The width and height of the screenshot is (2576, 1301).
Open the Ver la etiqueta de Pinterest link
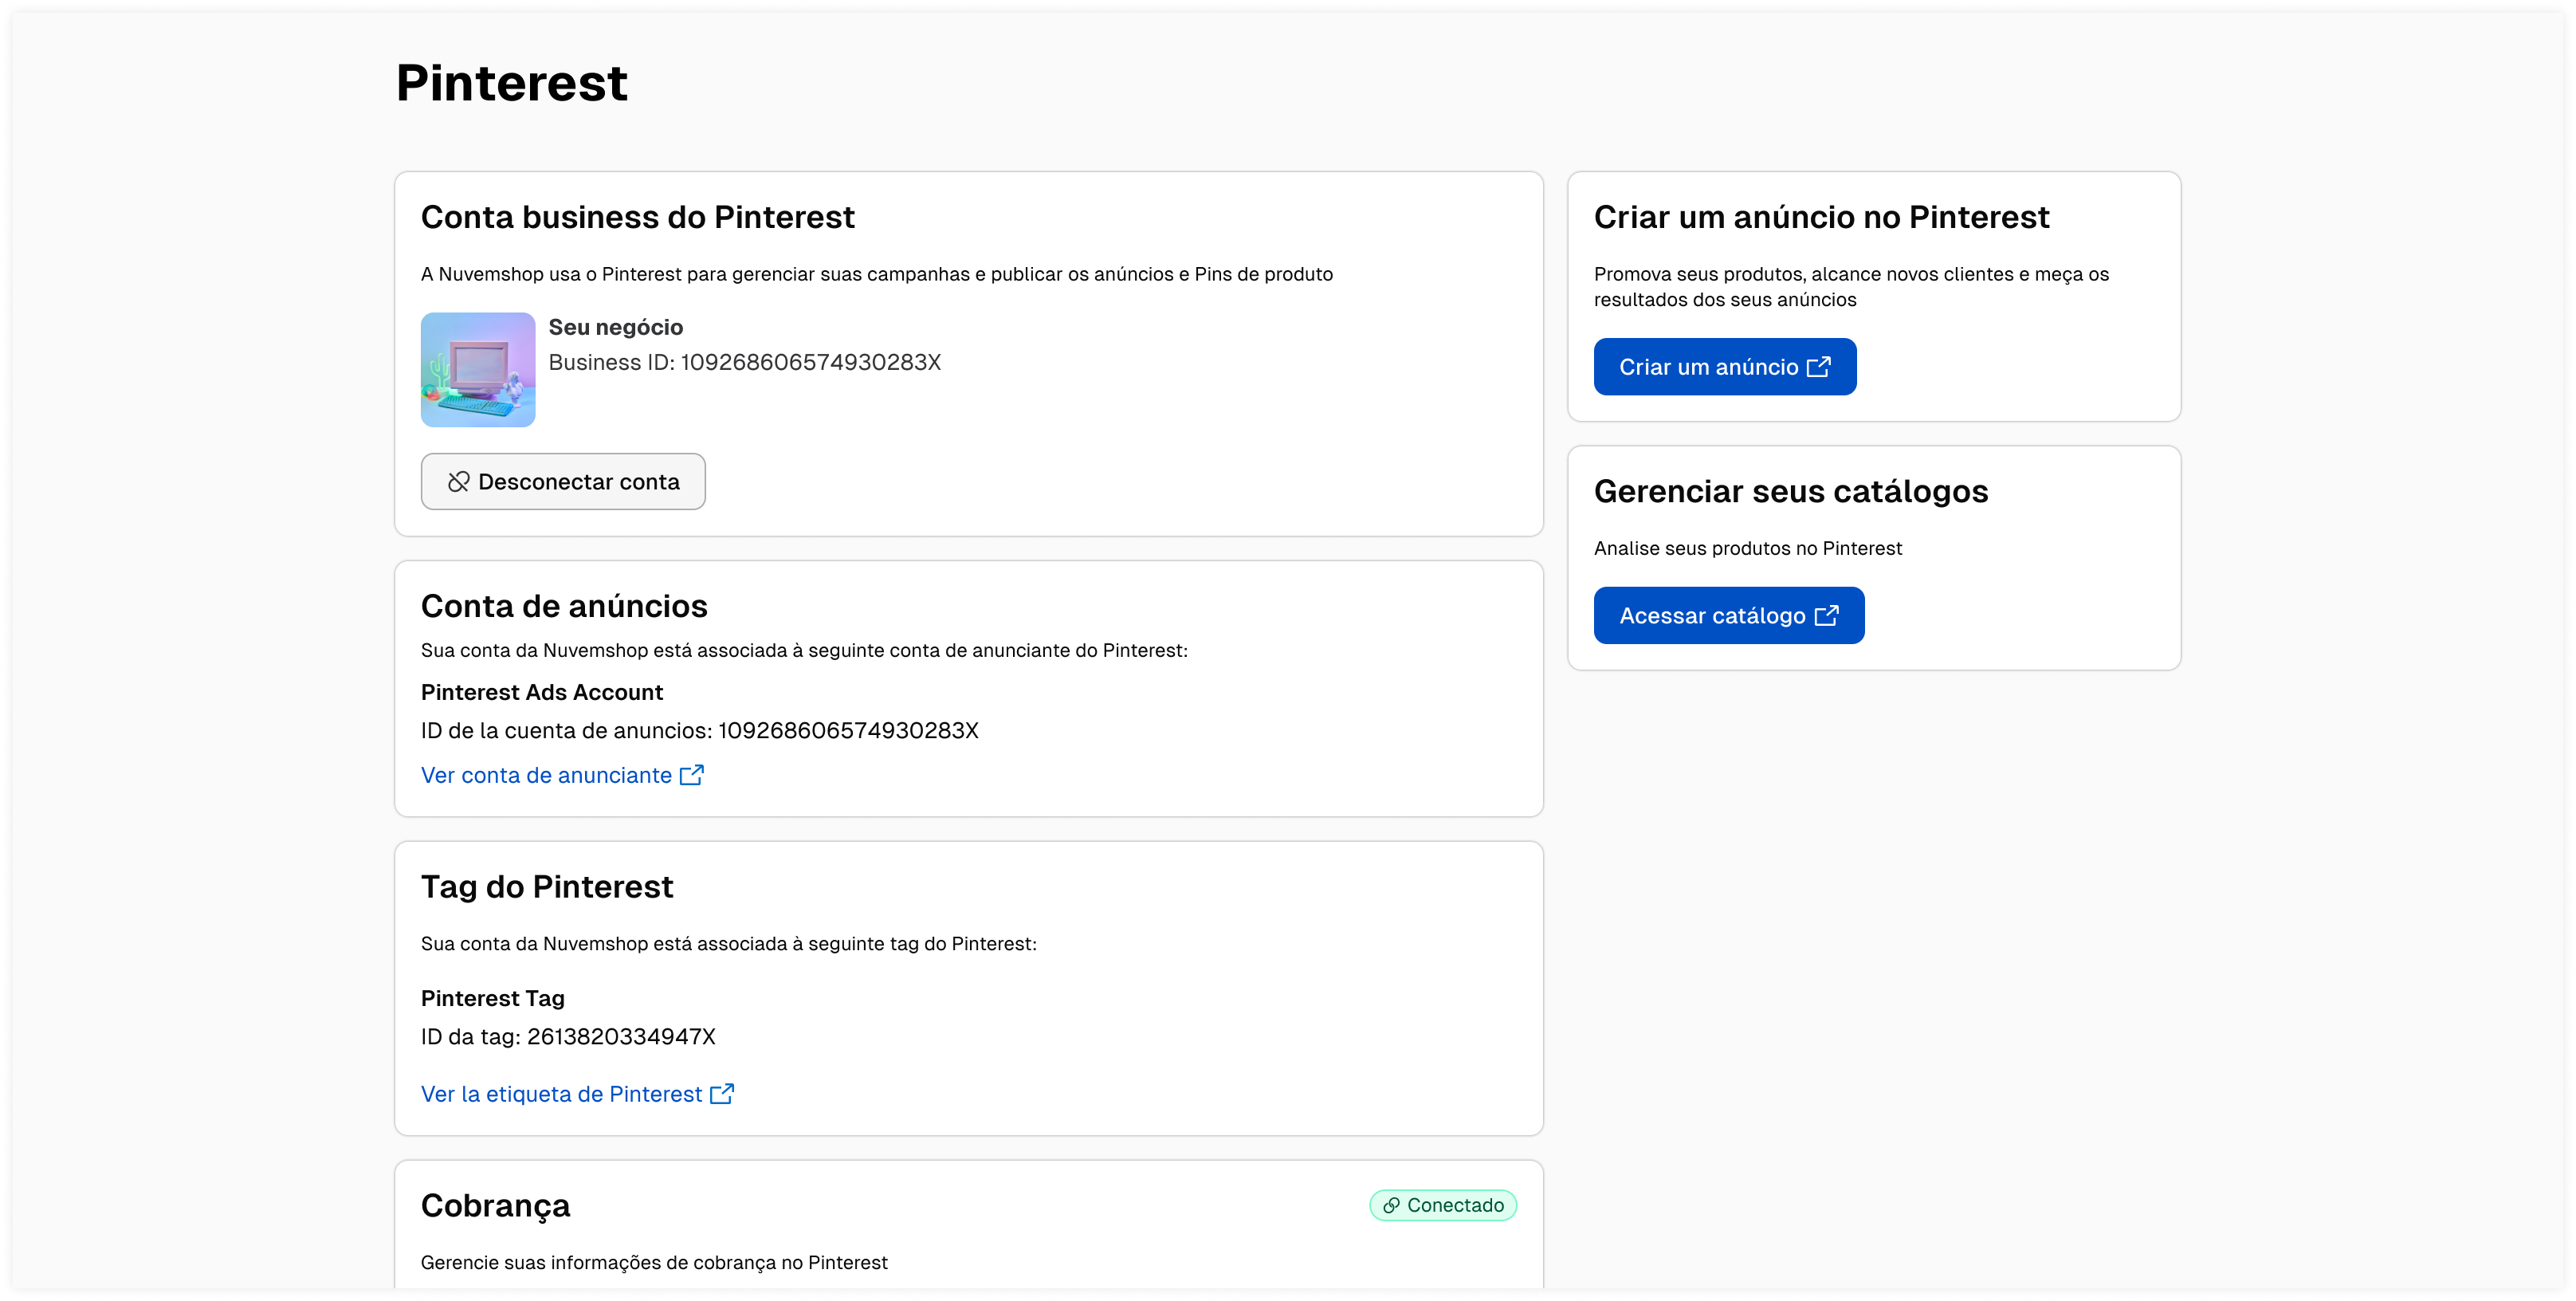click(x=577, y=1094)
